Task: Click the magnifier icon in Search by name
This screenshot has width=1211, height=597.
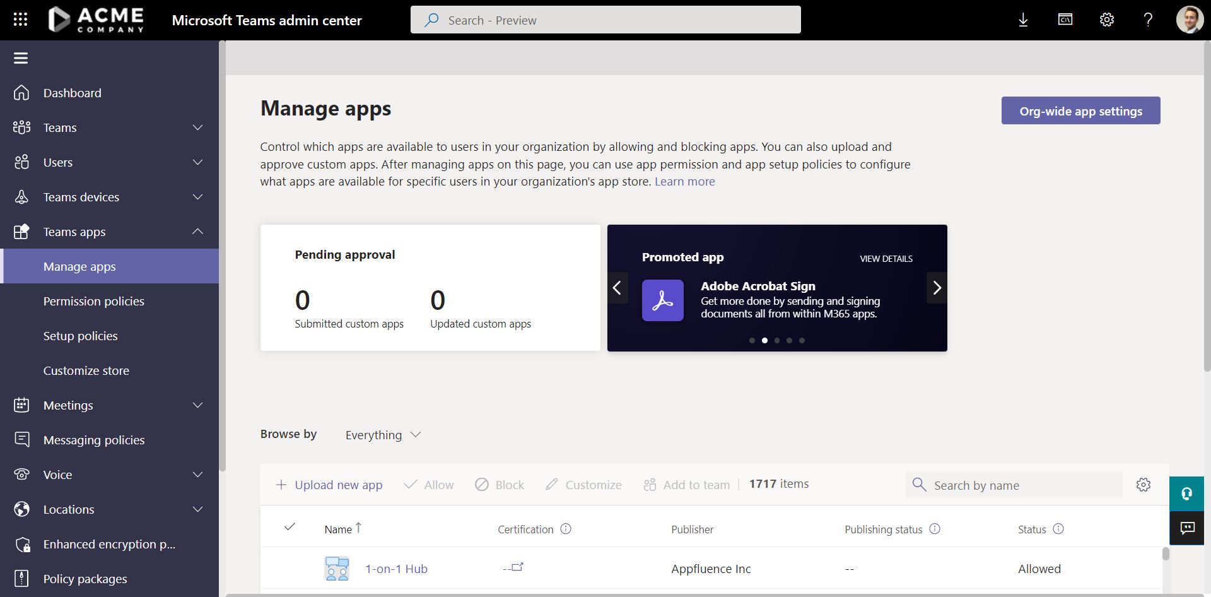Action: pyautogui.click(x=919, y=485)
